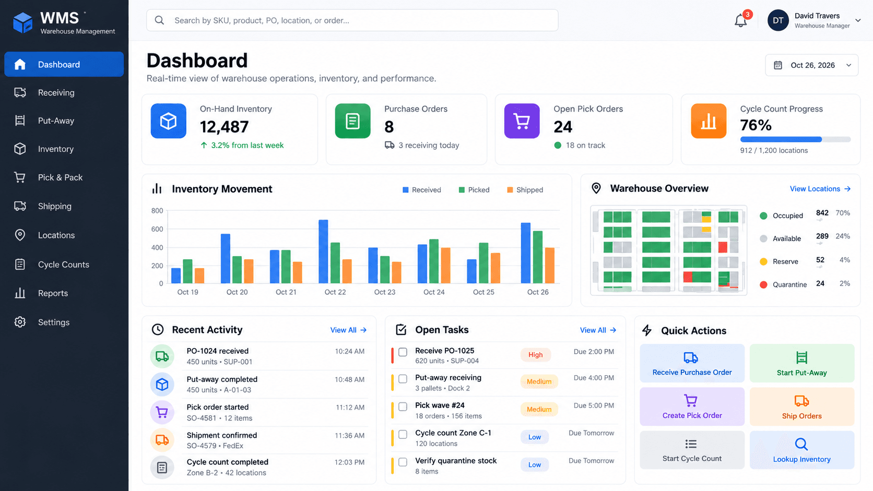The image size is (873, 491).
Task: Click the On-Hand Inventory box icon
Action: tap(168, 121)
